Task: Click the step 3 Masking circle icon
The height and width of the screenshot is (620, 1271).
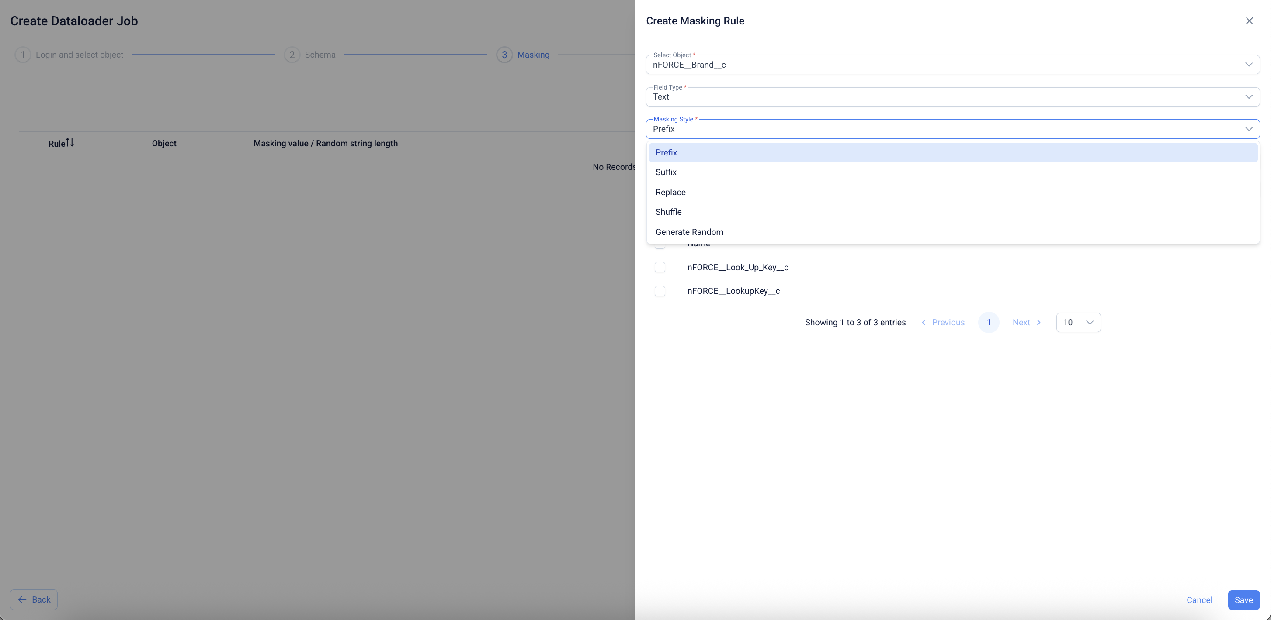Action: tap(504, 55)
